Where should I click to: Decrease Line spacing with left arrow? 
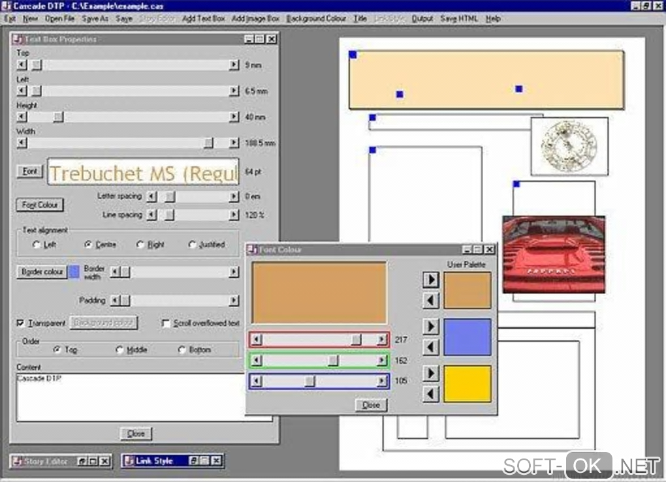(151, 215)
